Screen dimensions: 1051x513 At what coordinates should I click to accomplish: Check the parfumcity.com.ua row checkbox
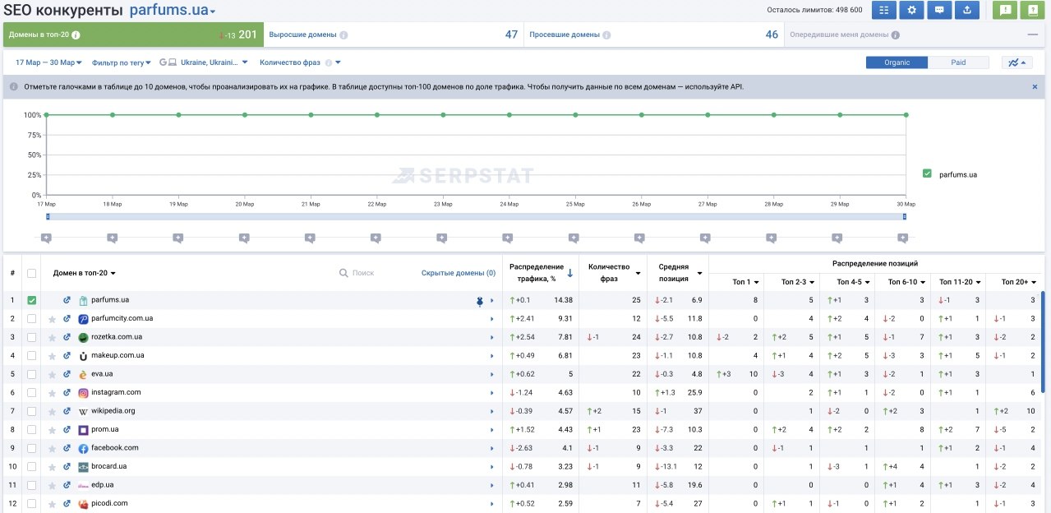tap(32, 319)
